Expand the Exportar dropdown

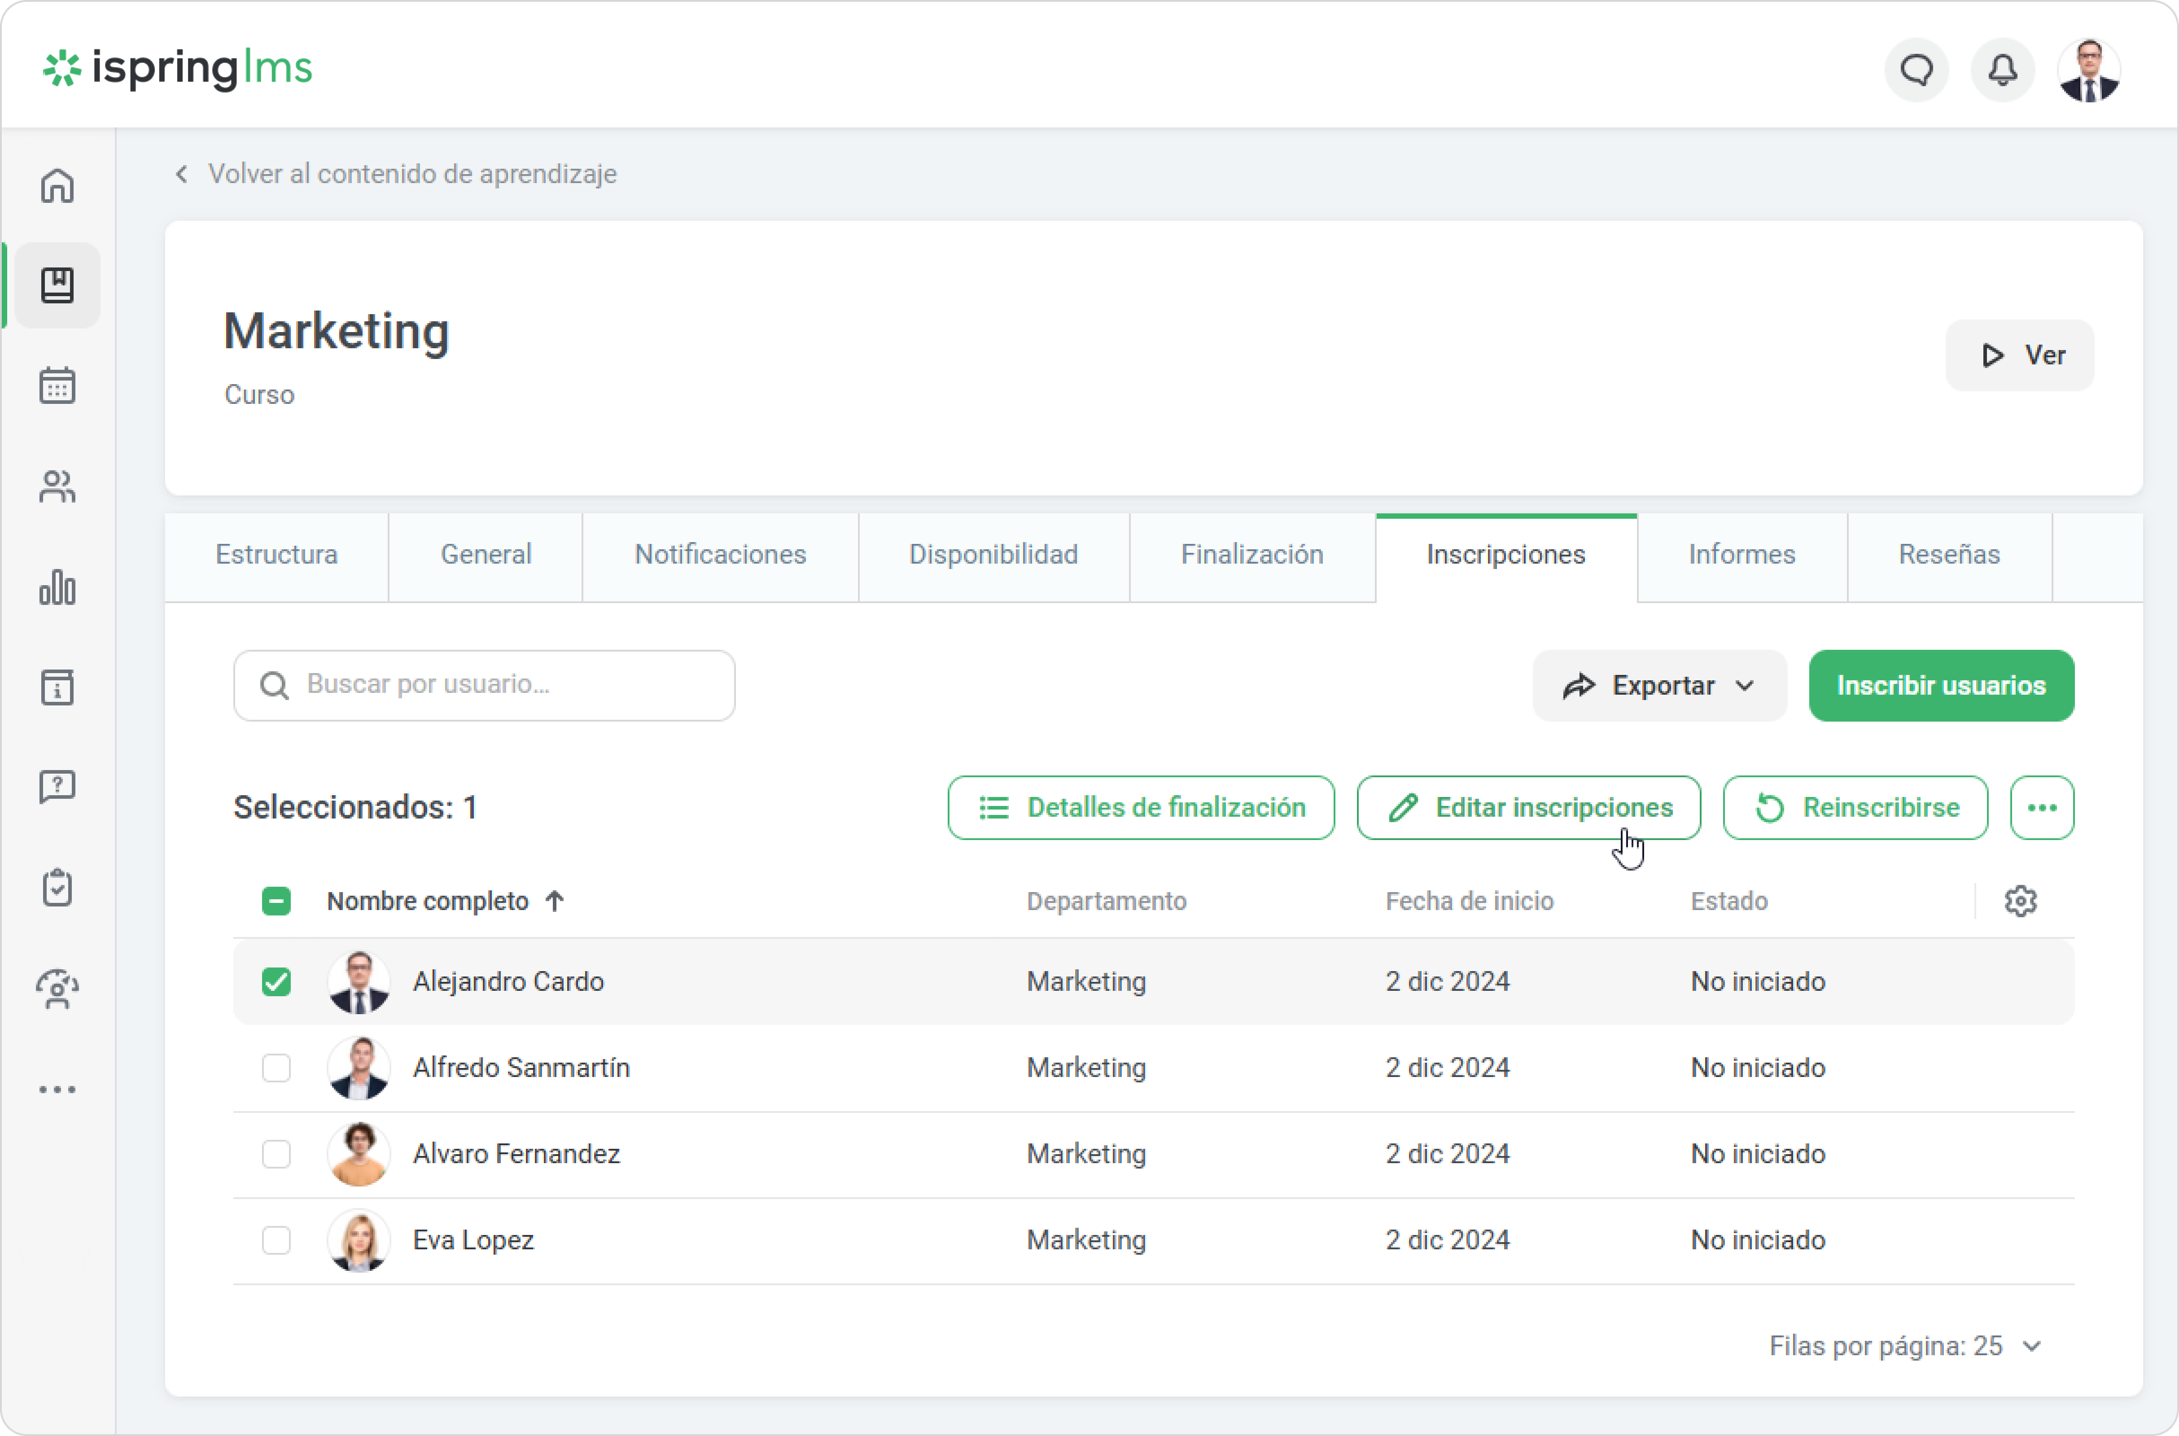(x=1658, y=686)
